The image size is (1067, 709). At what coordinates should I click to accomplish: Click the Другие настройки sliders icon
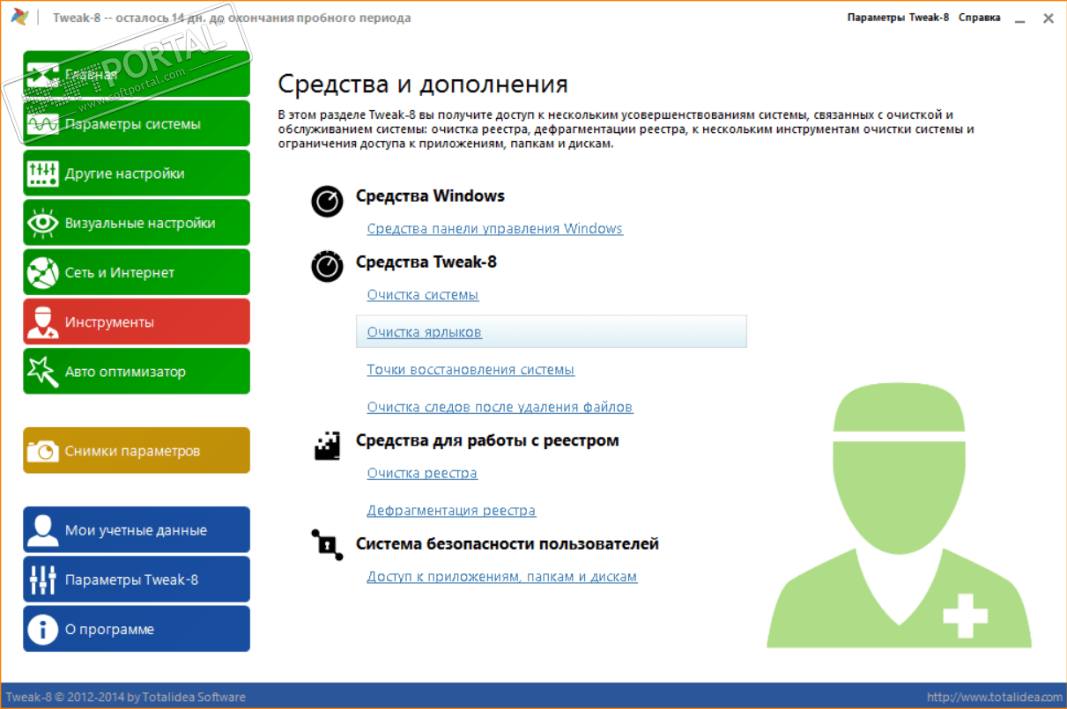tap(42, 174)
